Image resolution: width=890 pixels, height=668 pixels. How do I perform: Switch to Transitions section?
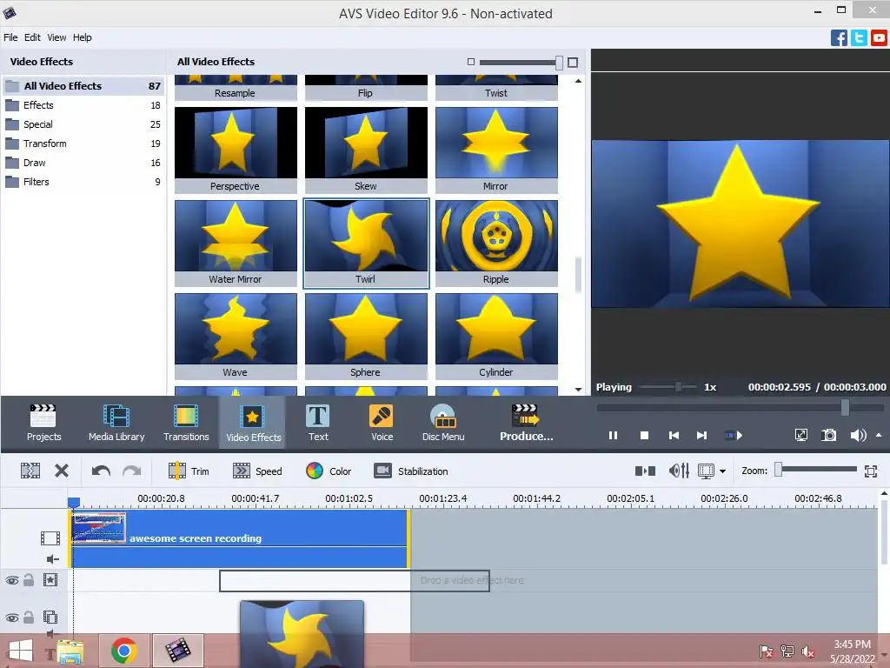(186, 423)
